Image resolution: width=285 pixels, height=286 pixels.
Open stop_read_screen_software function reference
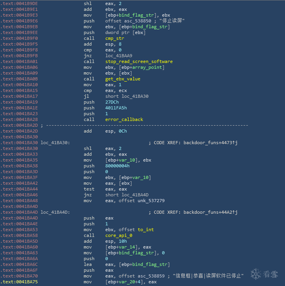(x=139, y=62)
